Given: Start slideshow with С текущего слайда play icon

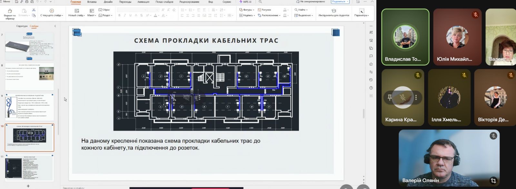Looking at the screenshot, I should tap(52, 11).
